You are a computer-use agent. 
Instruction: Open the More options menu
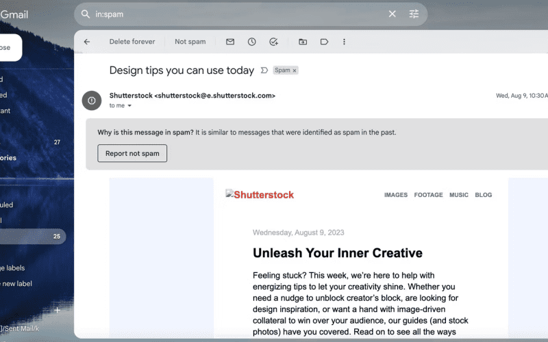pos(345,42)
